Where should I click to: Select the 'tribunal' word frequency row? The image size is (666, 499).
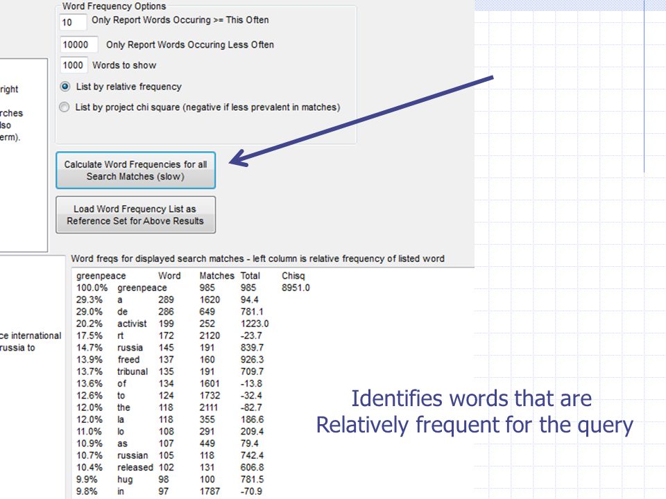[x=170, y=371]
